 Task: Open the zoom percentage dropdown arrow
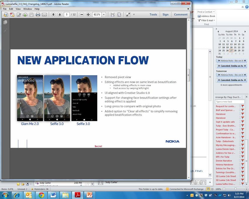[x=104, y=15]
